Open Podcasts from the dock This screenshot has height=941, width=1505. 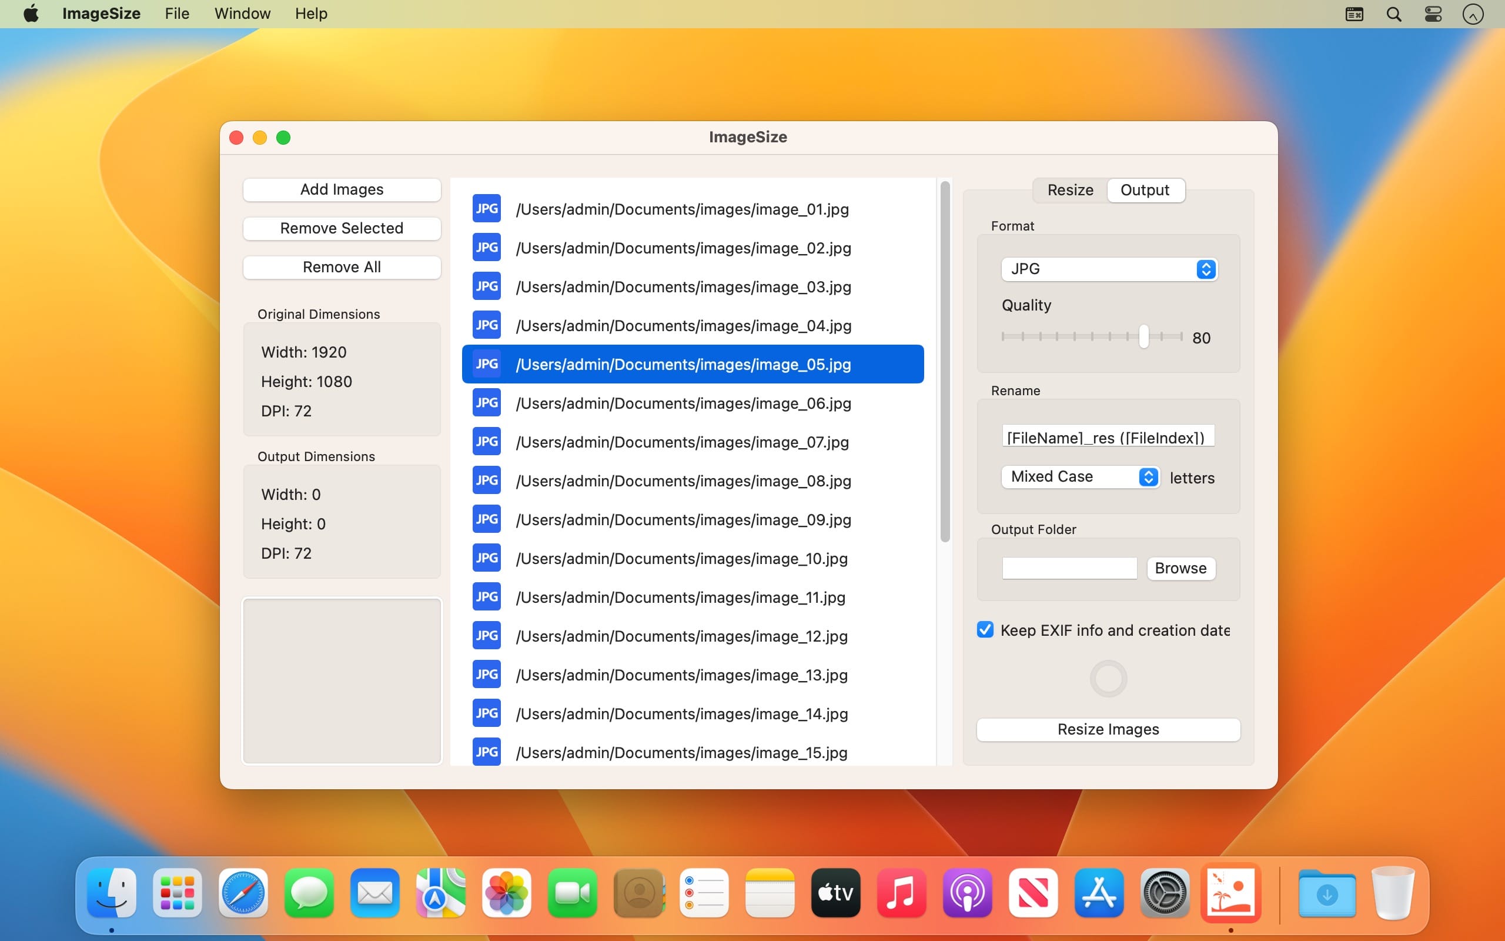968,892
